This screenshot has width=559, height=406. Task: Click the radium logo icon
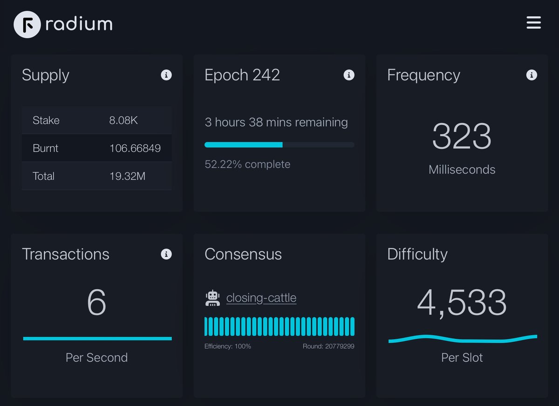(x=27, y=24)
